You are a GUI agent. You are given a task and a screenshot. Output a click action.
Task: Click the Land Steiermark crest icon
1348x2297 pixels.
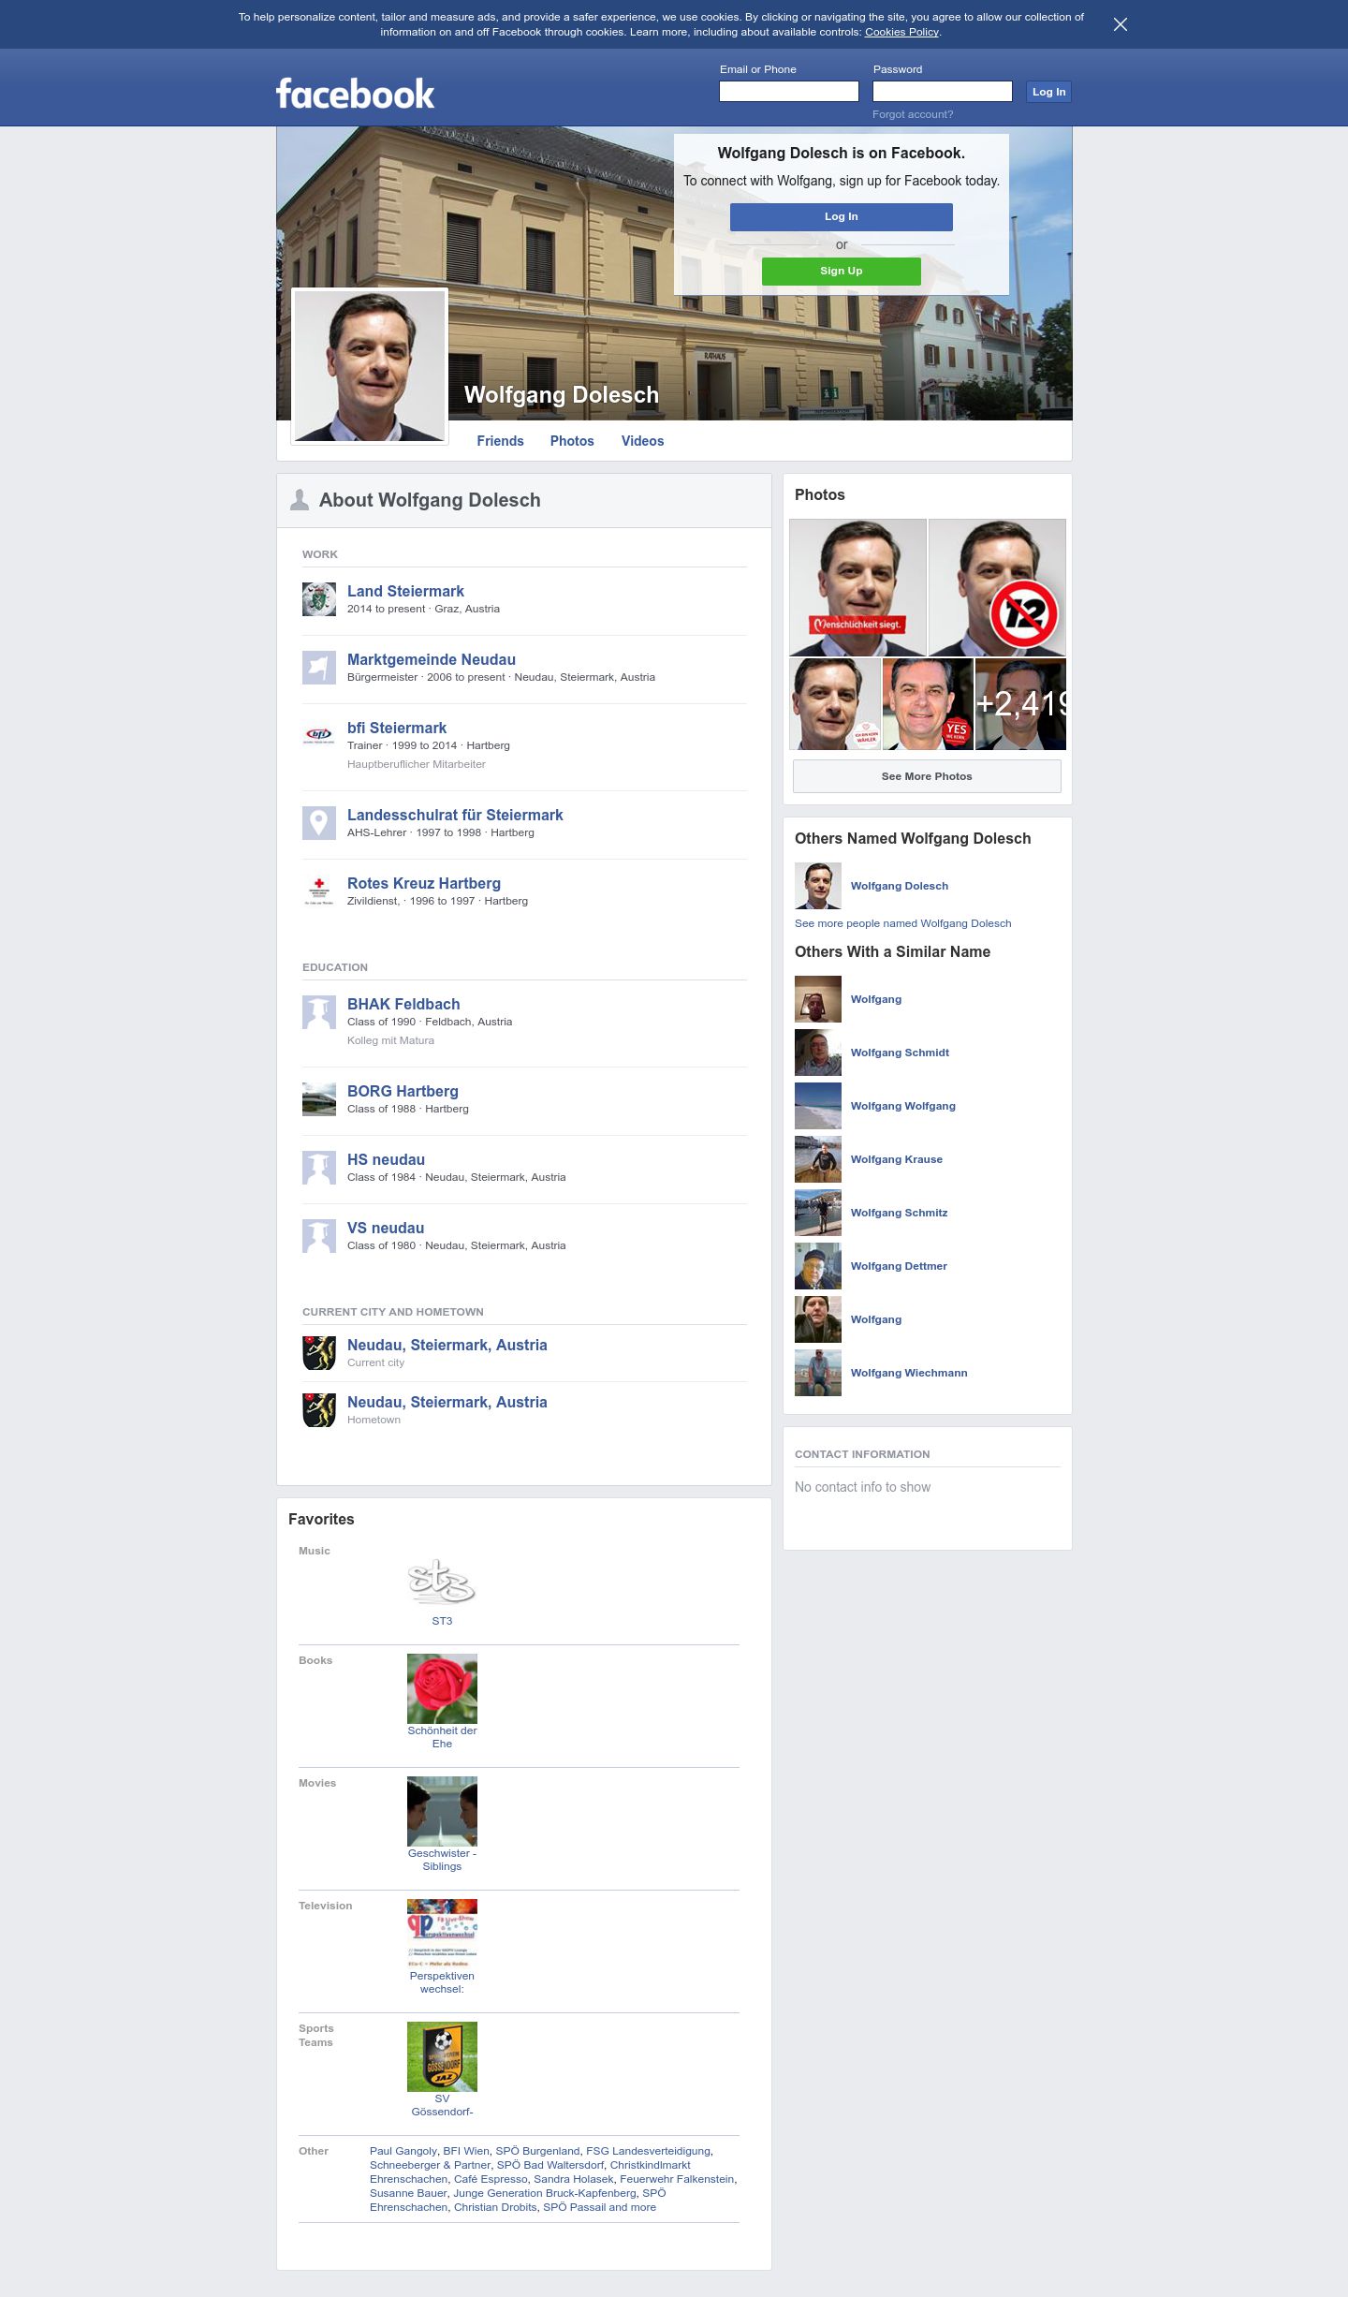click(x=319, y=599)
